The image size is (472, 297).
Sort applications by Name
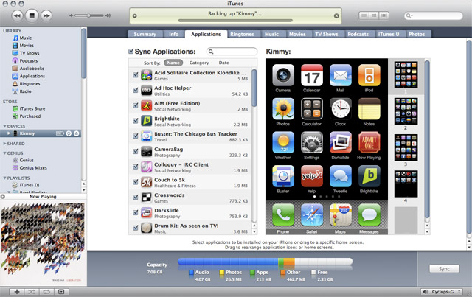[173, 63]
